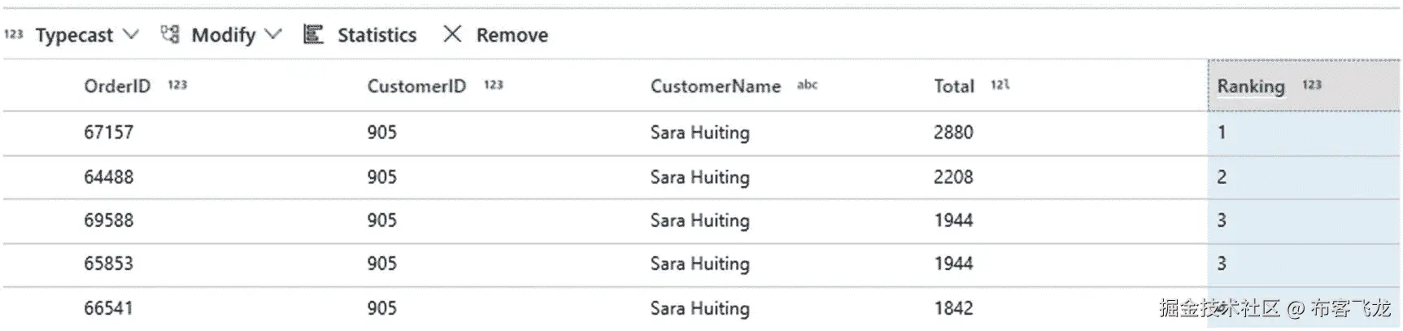Click Total column's numeric type icon

click(1000, 85)
